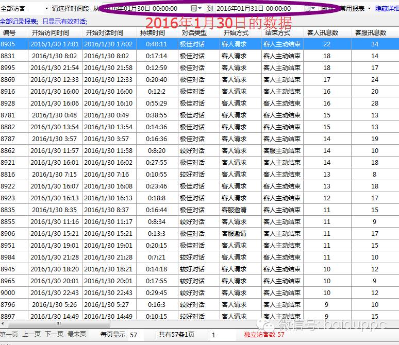Jump to 最末页 last page
Image resolution: width=399 pixels, height=345 pixels.
(x=77, y=334)
